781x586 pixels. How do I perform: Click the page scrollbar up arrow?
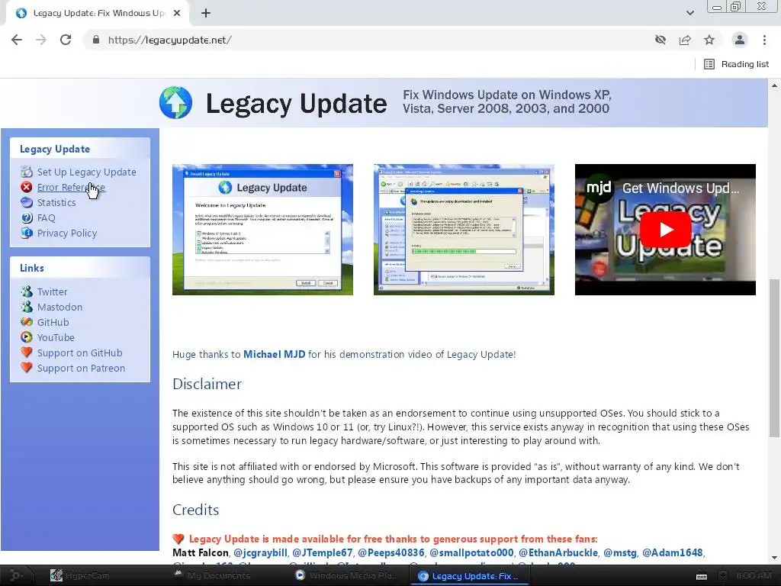coord(775,85)
